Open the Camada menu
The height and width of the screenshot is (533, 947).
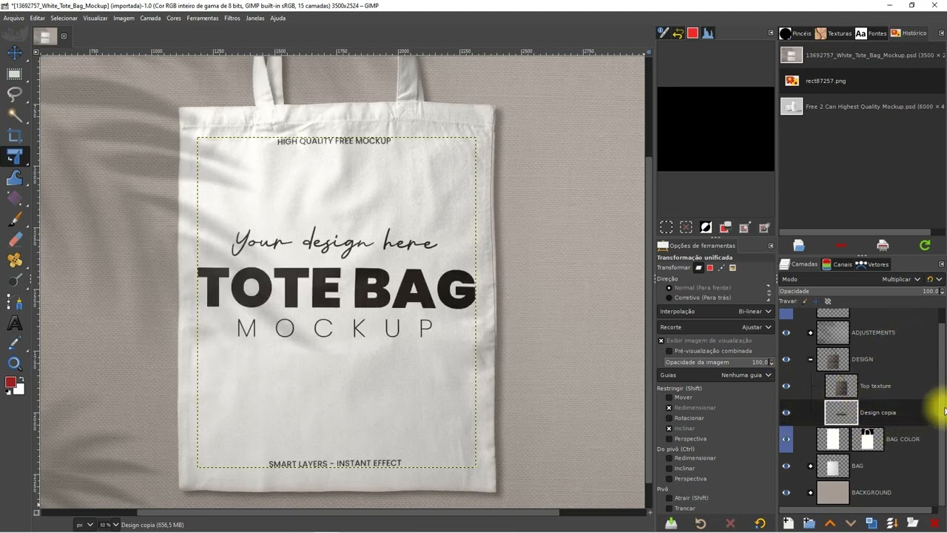150,18
